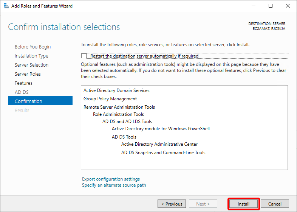Viewport: 297px width, 212px height.
Task: Open Specify an alternate source path link
Action: coord(114,185)
